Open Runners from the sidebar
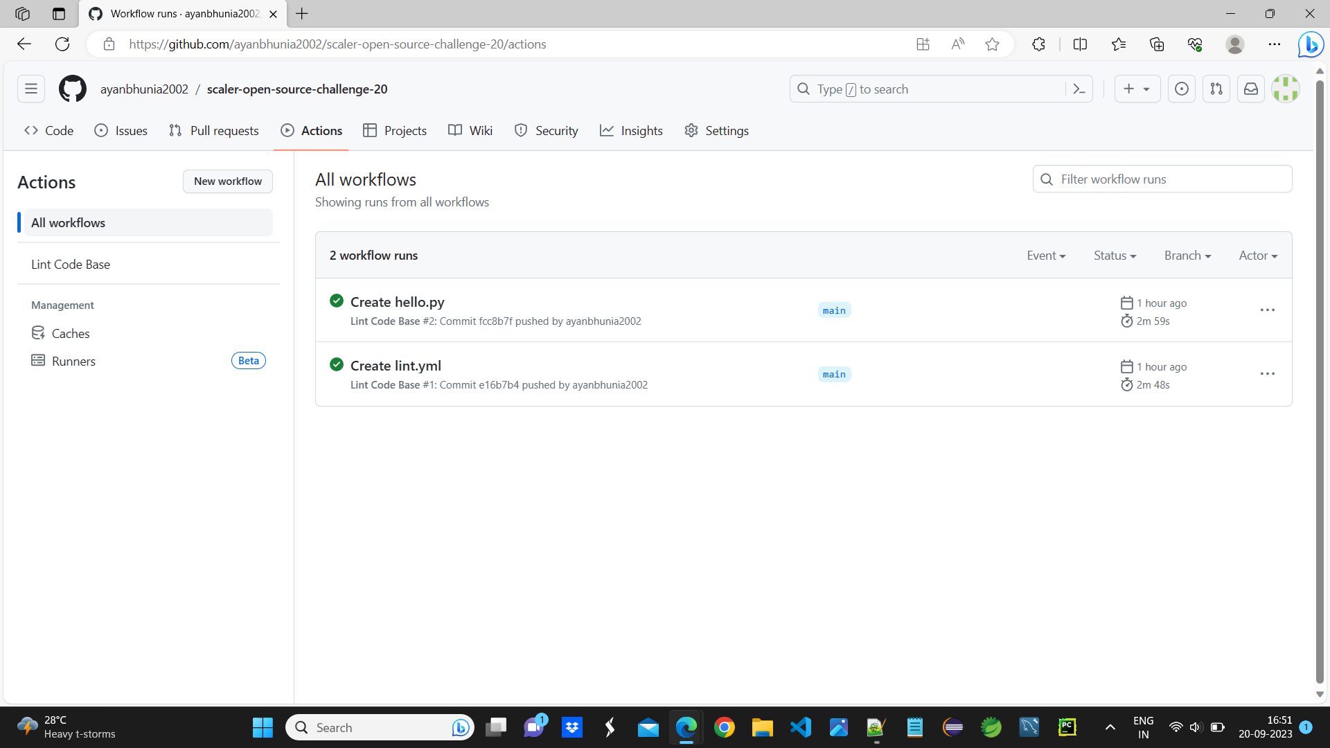This screenshot has height=748, width=1330. [73, 361]
